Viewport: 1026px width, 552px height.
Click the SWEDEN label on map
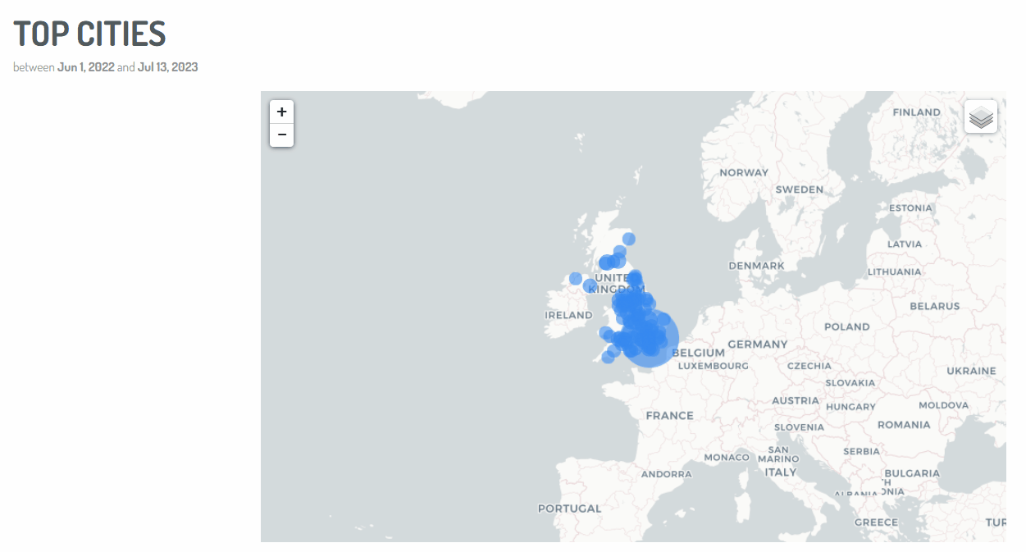800,189
